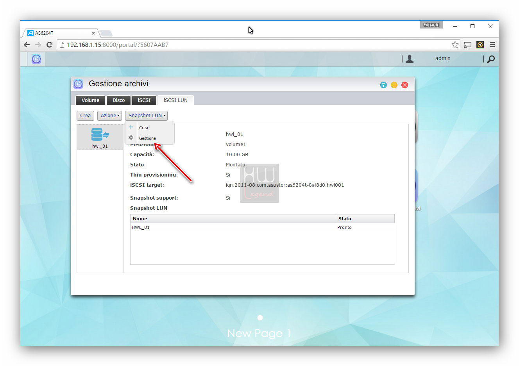519x366 pixels.
Task: Switch to the Disco tab
Action: pos(118,100)
